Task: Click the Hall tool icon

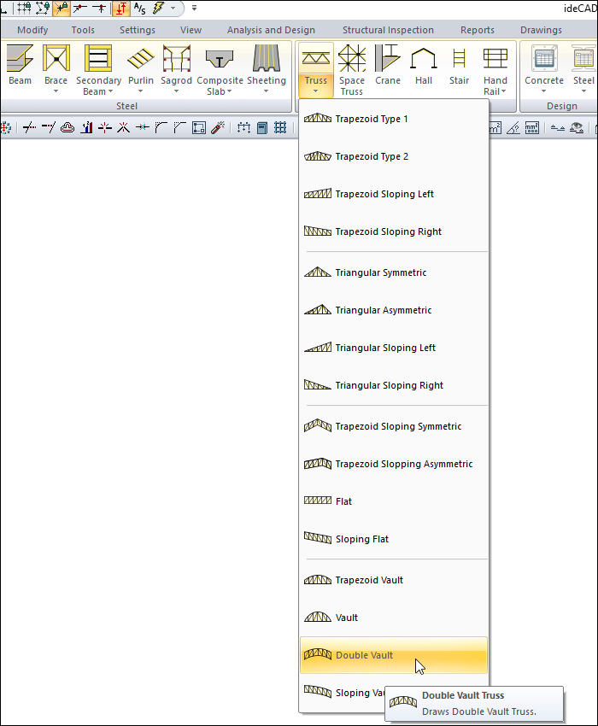Action: click(x=424, y=59)
